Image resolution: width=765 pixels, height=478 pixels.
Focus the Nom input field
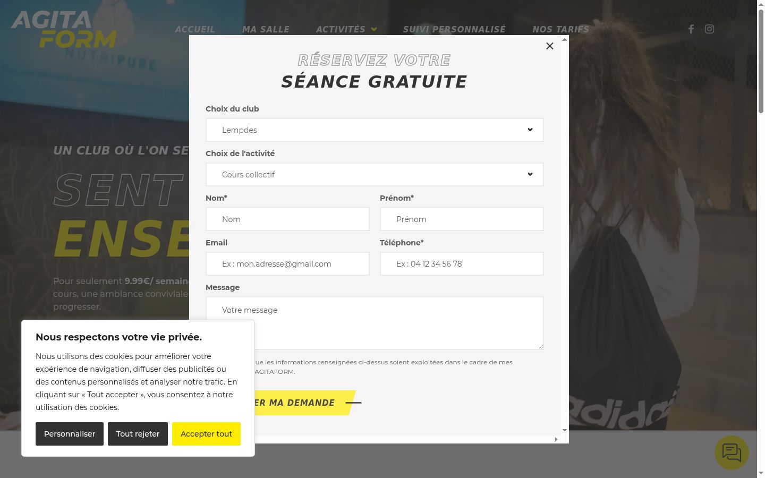(x=287, y=219)
